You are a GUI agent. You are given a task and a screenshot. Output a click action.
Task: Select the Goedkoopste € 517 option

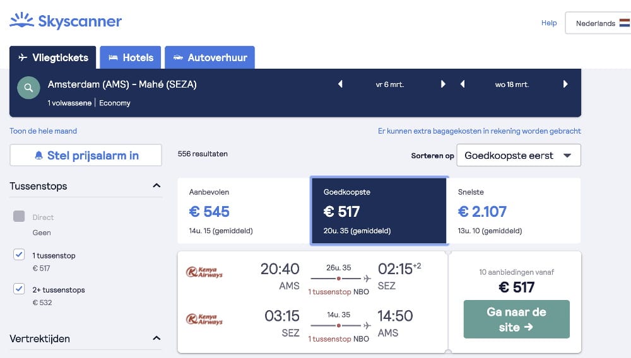click(379, 211)
